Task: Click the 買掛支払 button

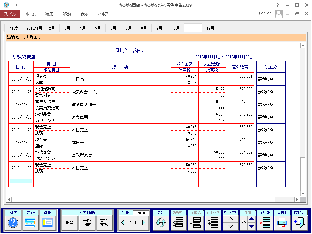Action: pos(104,223)
